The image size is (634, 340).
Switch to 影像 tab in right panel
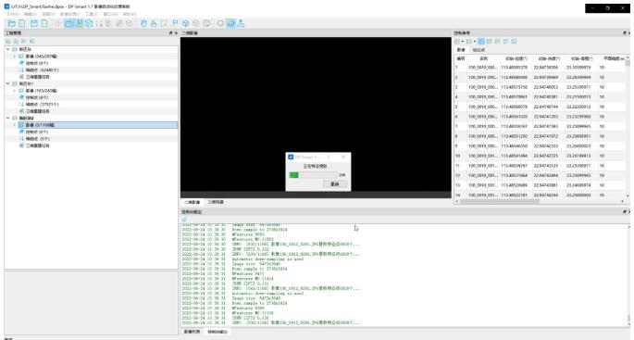click(x=461, y=50)
